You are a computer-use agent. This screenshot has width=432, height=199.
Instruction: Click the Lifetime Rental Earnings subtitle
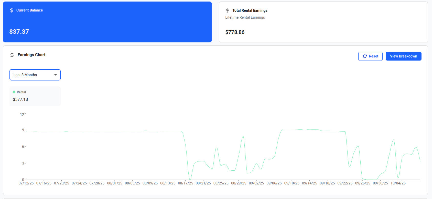245,17
